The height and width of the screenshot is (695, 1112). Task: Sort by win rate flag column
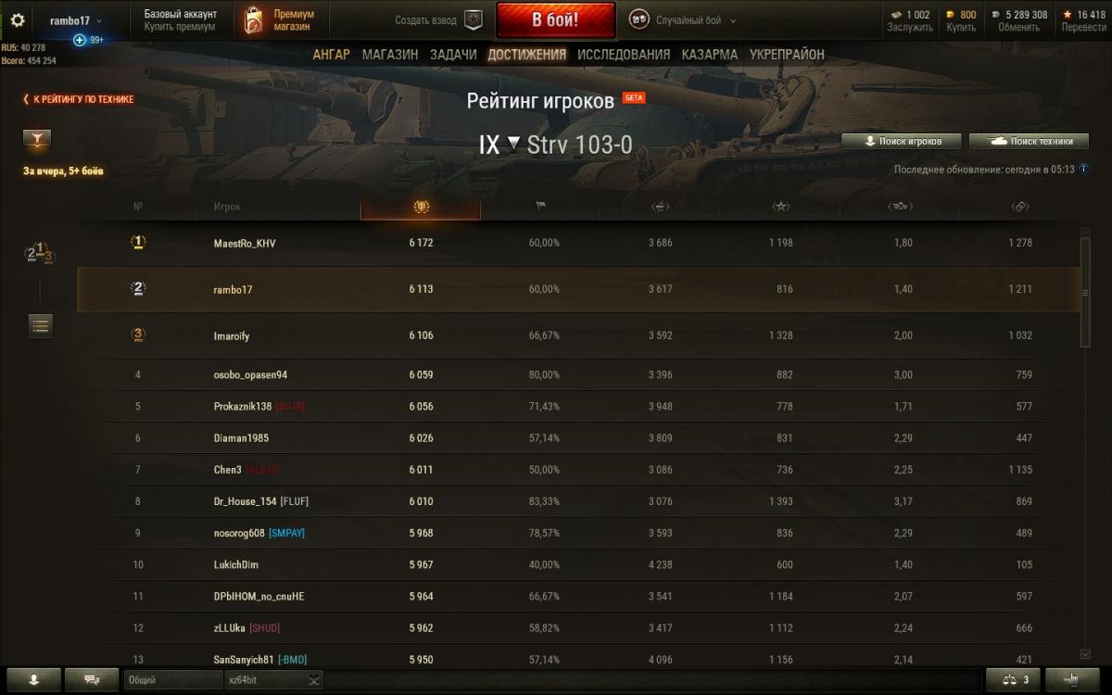pos(540,206)
